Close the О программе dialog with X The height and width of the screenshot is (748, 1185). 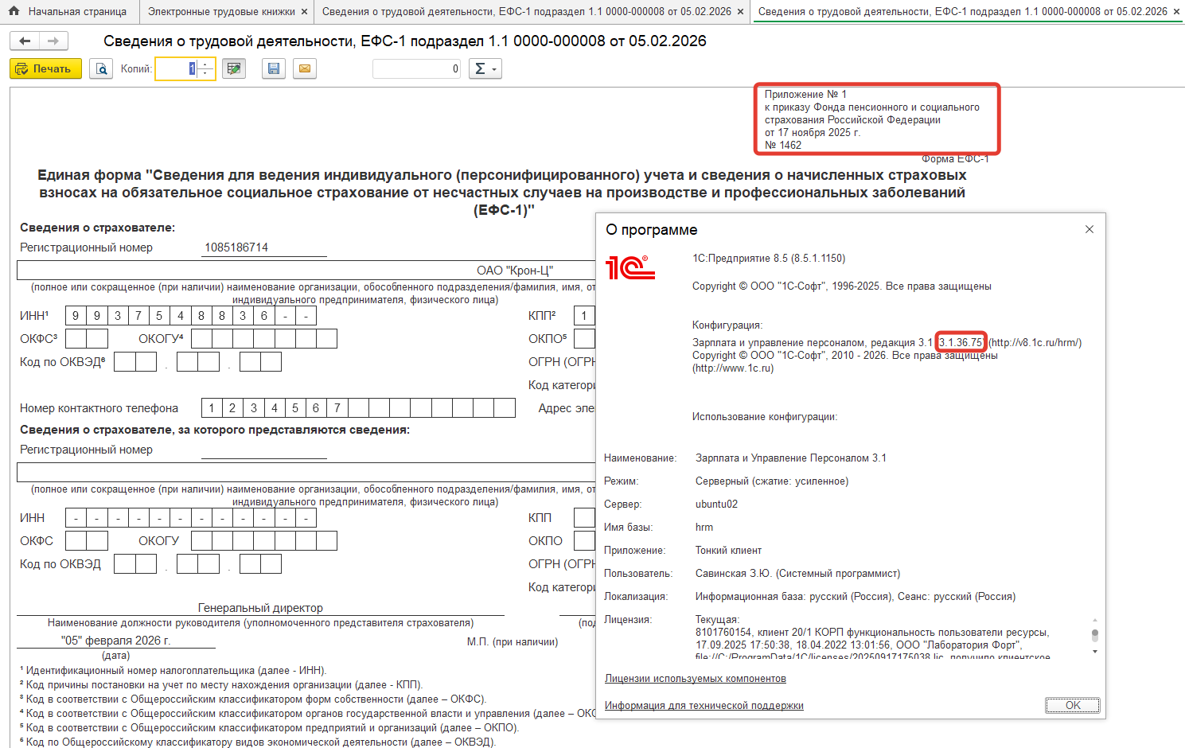(1089, 229)
